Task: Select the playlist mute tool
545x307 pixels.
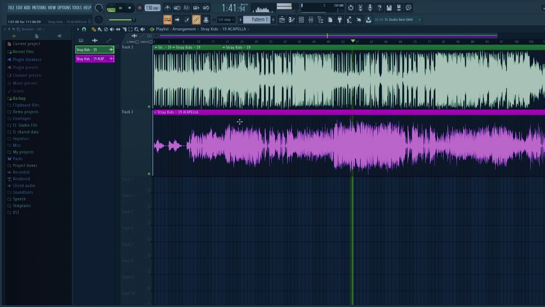Action: coord(112,29)
